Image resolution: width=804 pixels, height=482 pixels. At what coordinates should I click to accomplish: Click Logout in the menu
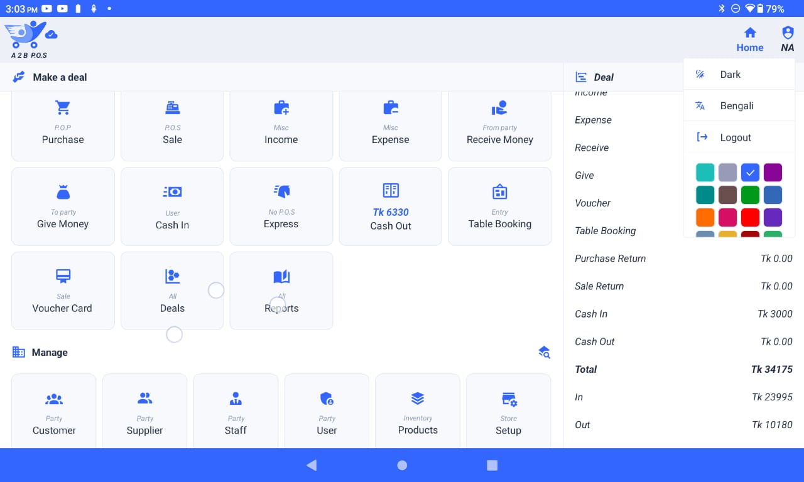pyautogui.click(x=736, y=137)
